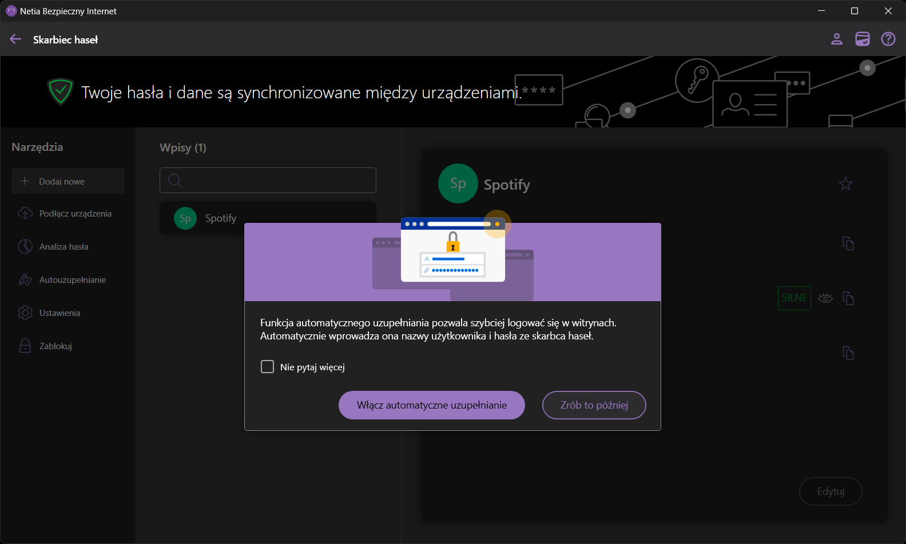The height and width of the screenshot is (544, 906).
Task: Click 'Włącz automatyczne uzupełnianie' button
Action: [432, 405]
